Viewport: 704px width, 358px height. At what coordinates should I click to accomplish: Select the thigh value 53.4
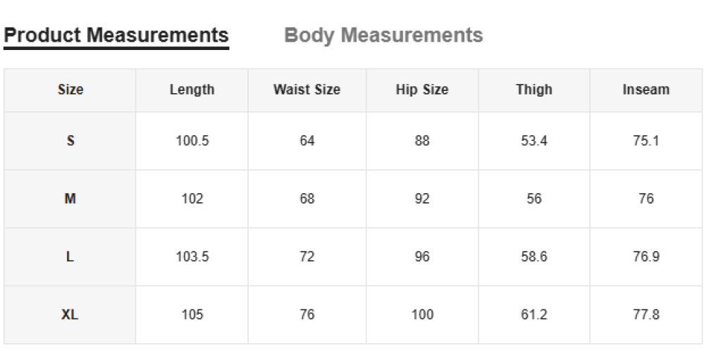pos(534,141)
